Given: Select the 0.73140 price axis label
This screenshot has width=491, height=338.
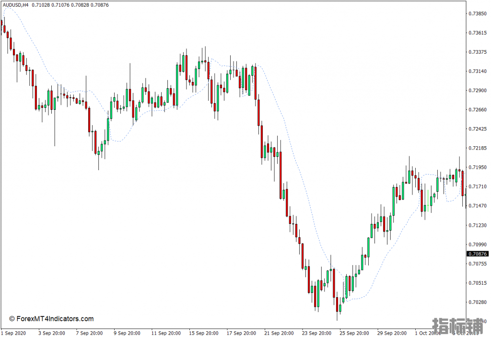Looking at the screenshot, I should pyautogui.click(x=478, y=71).
